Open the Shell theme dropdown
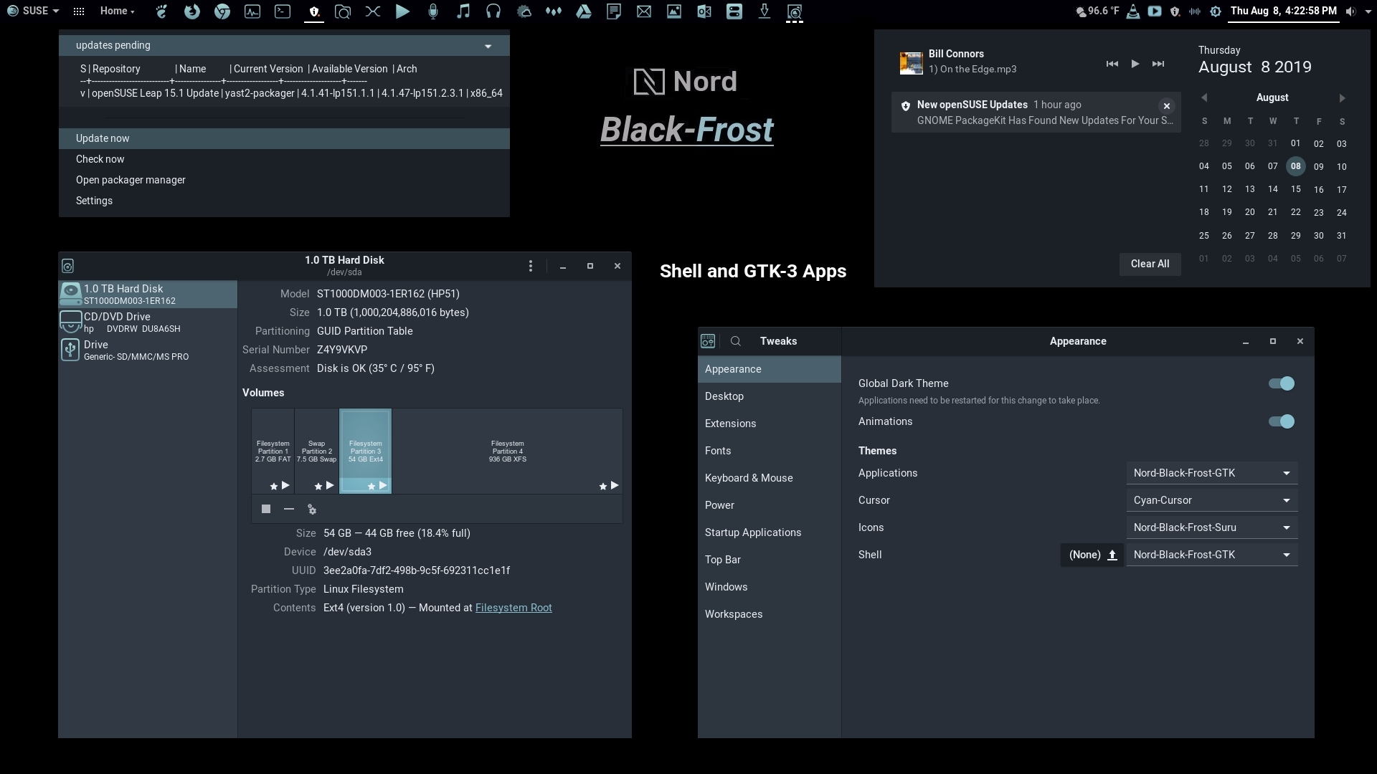The image size is (1377, 774). pyautogui.click(x=1212, y=555)
